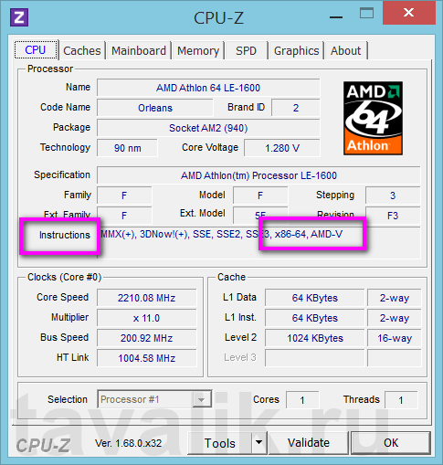Select the Memory tab

198,50
